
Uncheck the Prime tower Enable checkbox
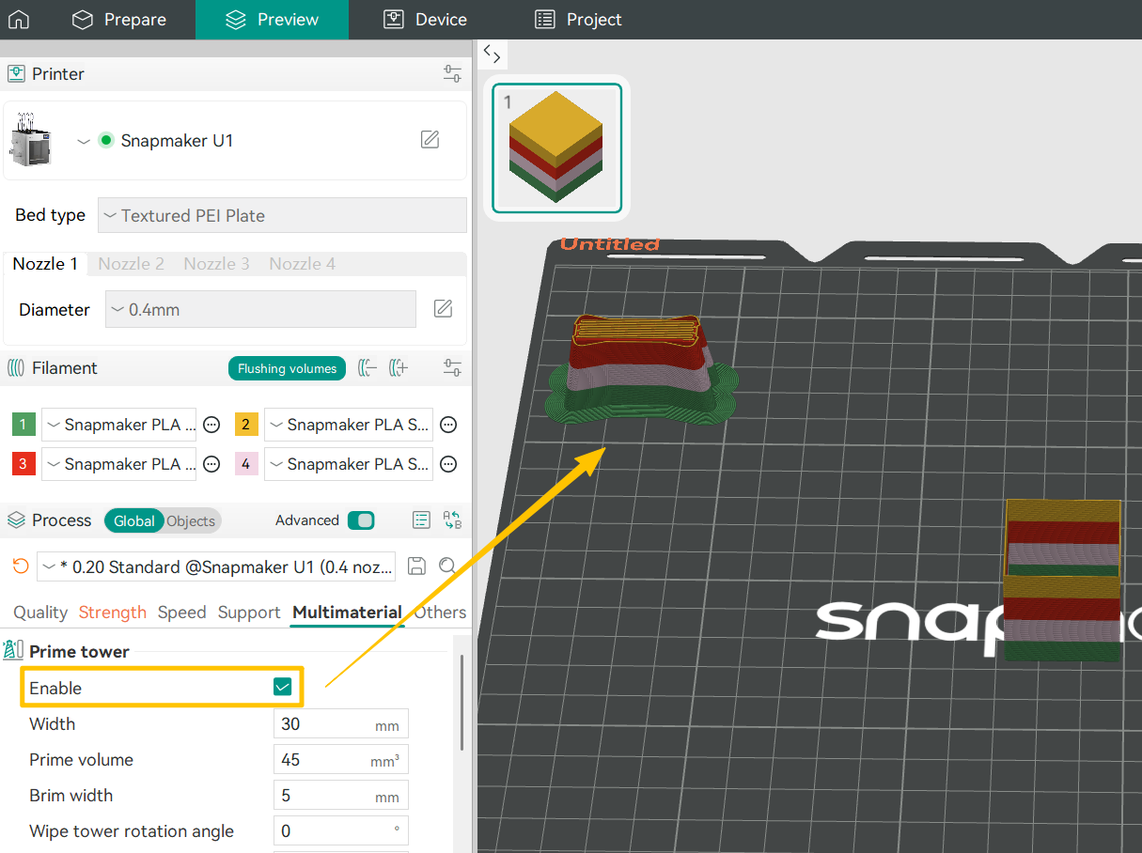point(282,688)
